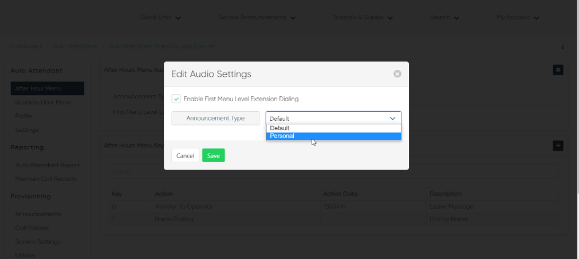Open the AutoAttendant_Mainlign breadcrumb link
579x259 pixels.
pyautogui.click(x=162, y=46)
